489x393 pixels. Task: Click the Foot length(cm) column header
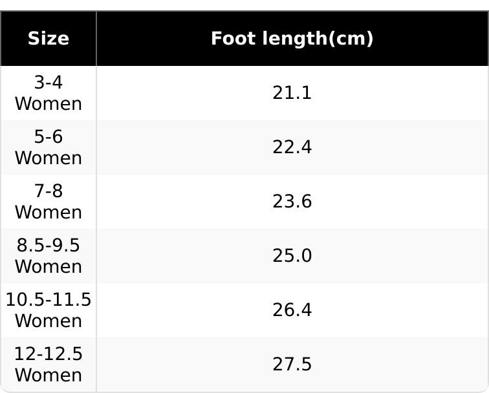pos(292,39)
